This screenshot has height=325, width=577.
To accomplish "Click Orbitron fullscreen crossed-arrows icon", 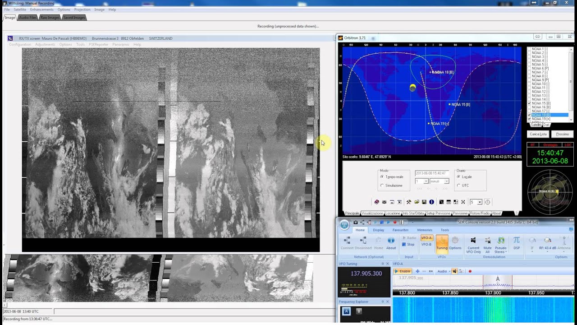I will pos(463,202).
